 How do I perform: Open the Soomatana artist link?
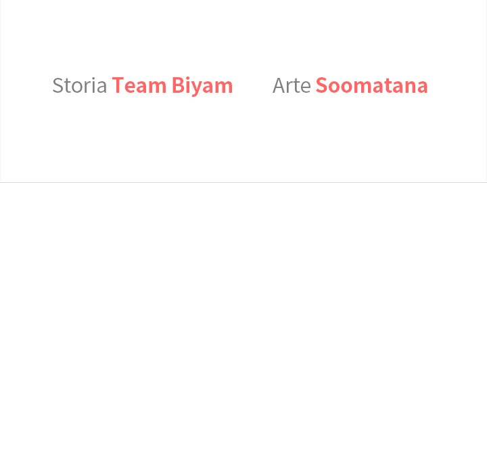pos(371,85)
